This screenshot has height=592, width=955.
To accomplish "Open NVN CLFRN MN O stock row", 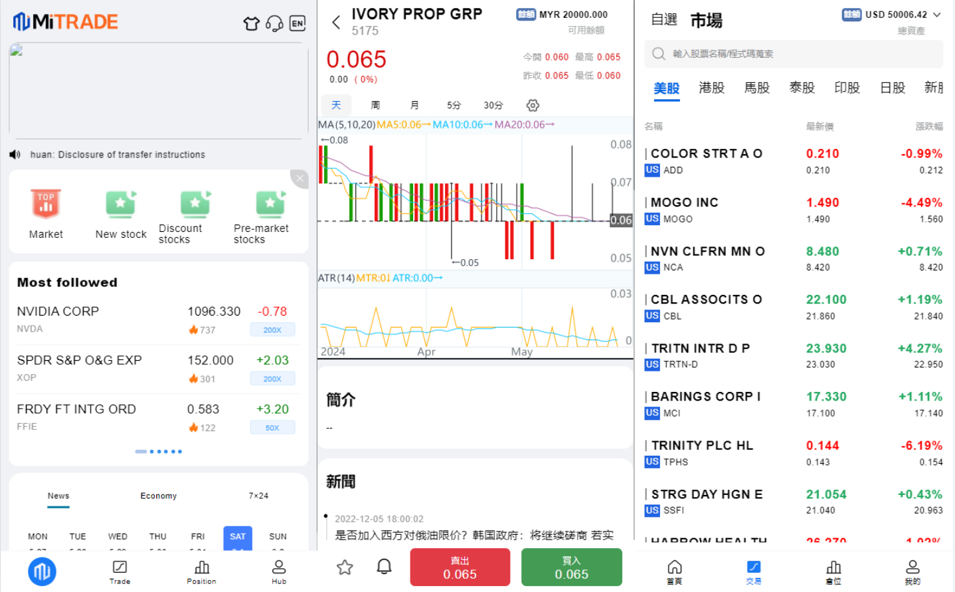I will 794,258.
